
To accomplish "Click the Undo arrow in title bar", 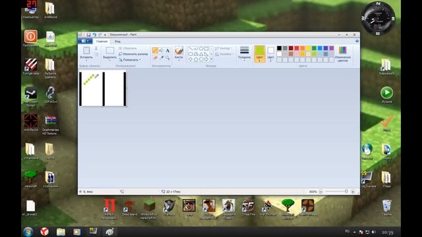I will pyautogui.click(x=94, y=35).
